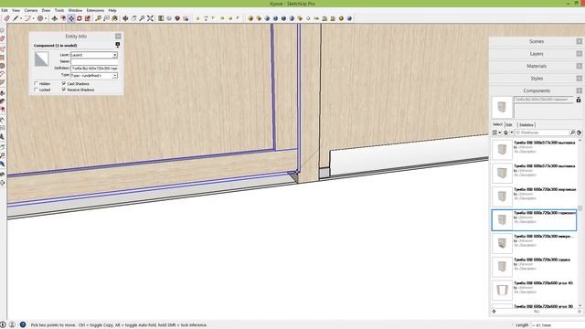Open the Tools menu

(59, 10)
